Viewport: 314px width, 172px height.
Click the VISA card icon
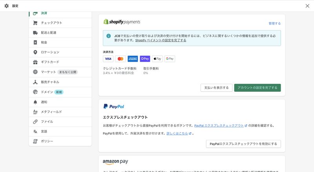coord(108,59)
